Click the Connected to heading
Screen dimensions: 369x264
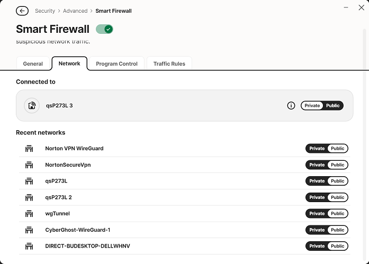point(35,82)
